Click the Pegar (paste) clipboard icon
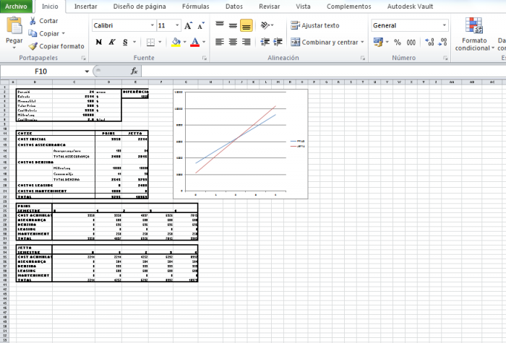This screenshot has width=506, height=343. coord(14,26)
